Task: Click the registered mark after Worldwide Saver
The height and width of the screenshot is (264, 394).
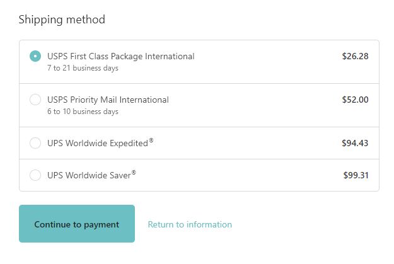Action: (x=134, y=173)
